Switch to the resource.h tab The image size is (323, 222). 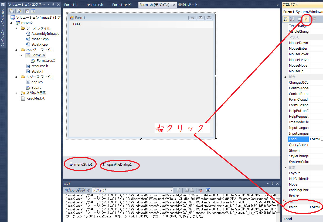[95, 5]
